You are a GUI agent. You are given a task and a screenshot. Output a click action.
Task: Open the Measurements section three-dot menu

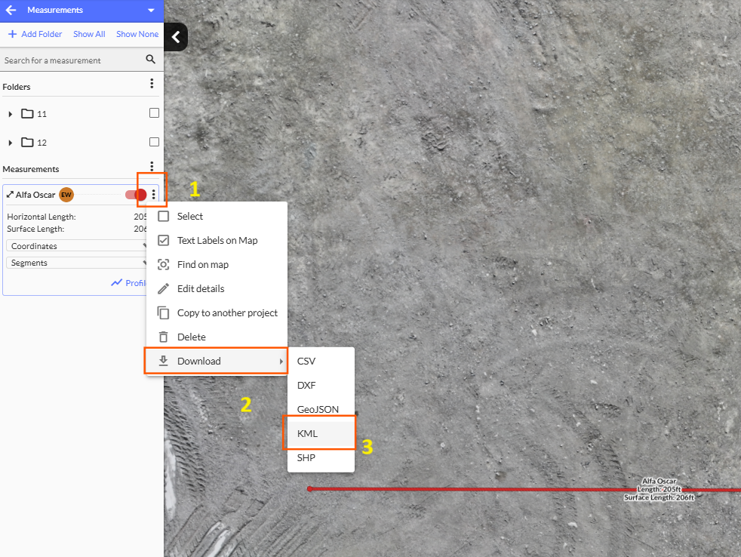[152, 166]
